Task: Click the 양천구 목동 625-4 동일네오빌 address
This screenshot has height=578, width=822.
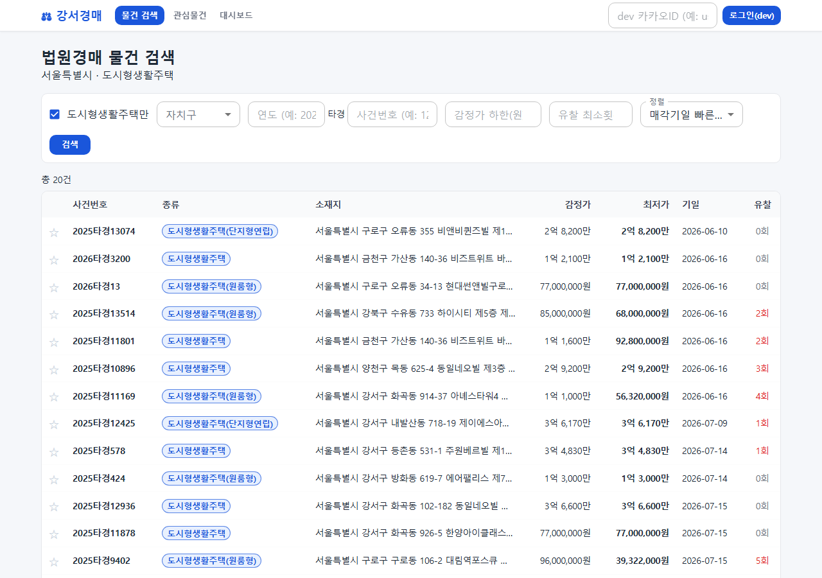Action: [415, 369]
